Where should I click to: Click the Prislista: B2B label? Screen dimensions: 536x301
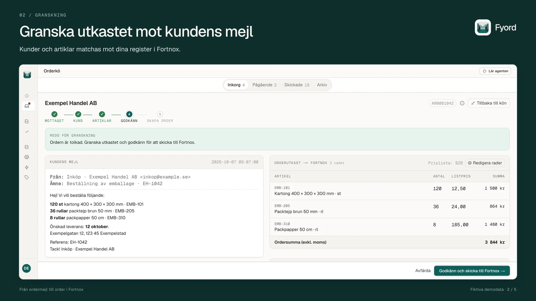(x=445, y=163)
